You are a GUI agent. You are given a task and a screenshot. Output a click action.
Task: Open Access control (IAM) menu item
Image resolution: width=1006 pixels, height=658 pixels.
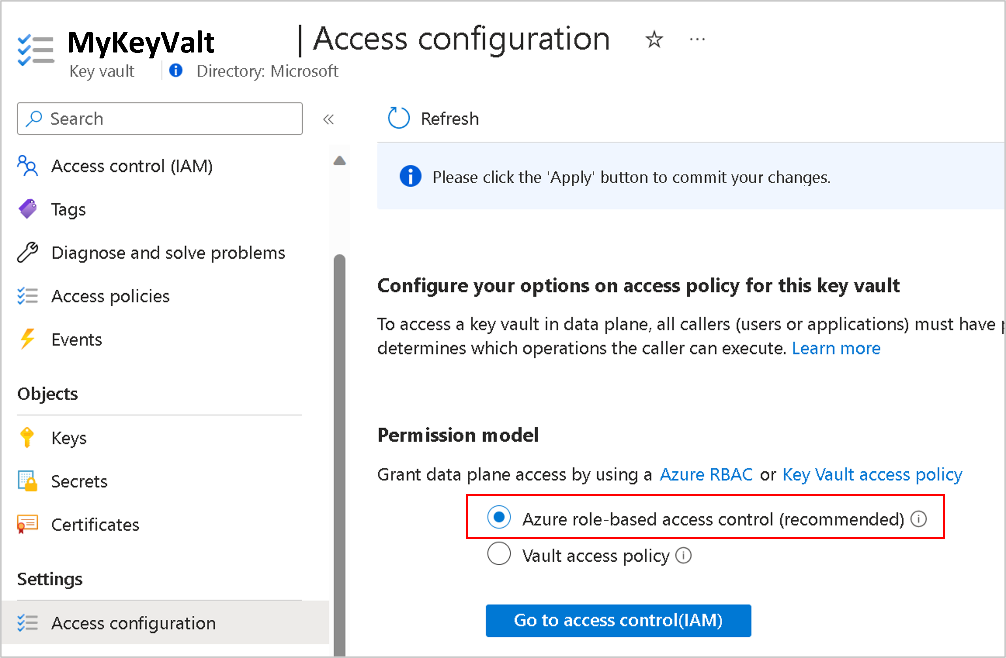132,166
